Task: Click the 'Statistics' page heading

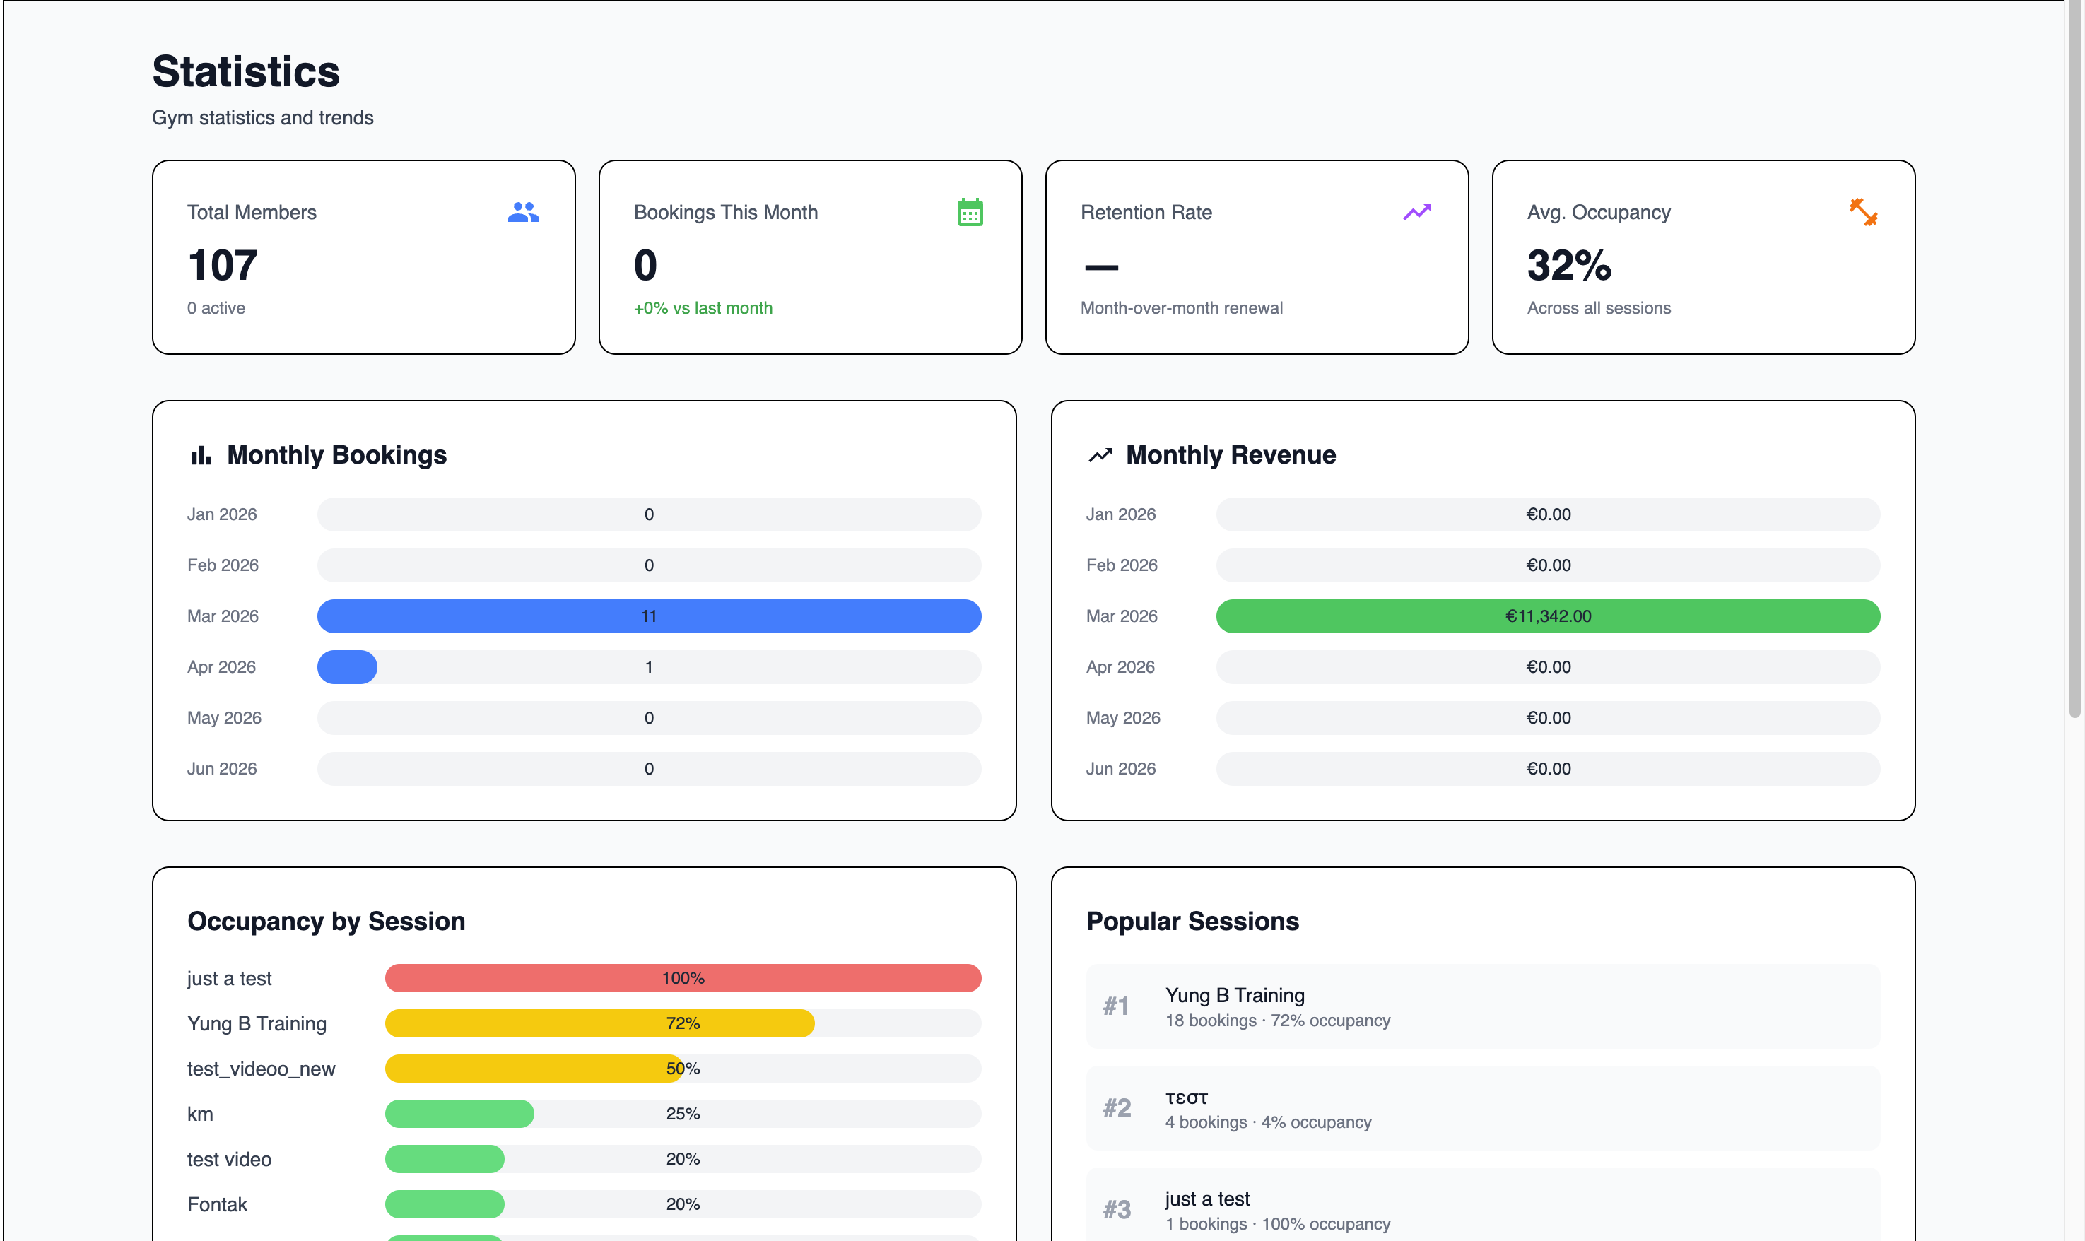Action: tap(246, 71)
